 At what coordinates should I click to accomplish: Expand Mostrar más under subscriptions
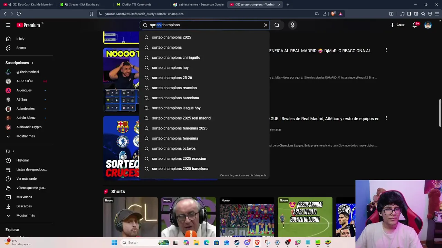[x=26, y=136]
